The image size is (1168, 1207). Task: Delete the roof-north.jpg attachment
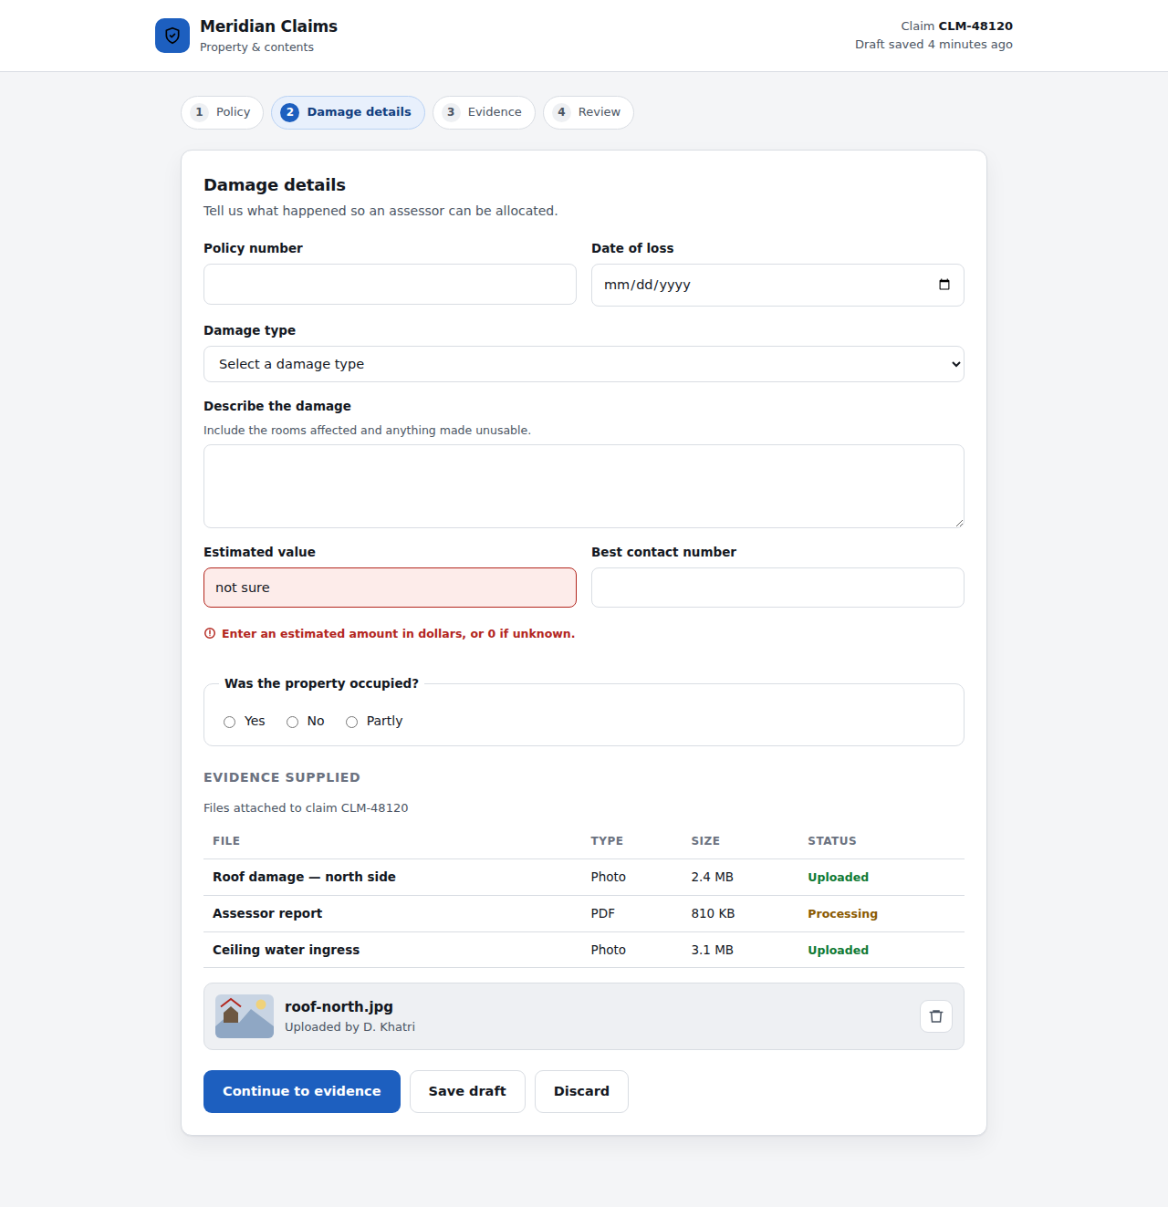coord(936,1016)
